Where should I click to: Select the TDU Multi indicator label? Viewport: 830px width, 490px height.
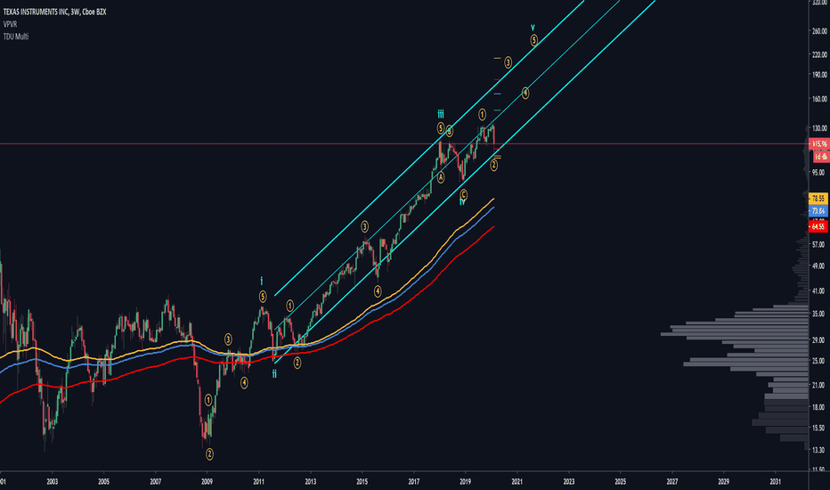[16, 37]
